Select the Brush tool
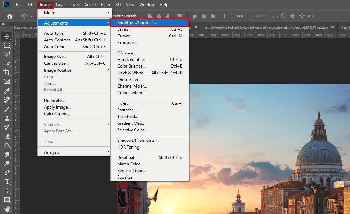Viewport: 350px width, 214px height. [x=7, y=109]
